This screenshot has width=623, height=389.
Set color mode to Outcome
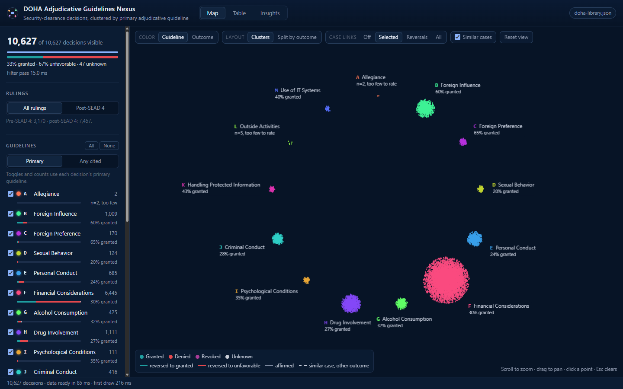point(202,37)
